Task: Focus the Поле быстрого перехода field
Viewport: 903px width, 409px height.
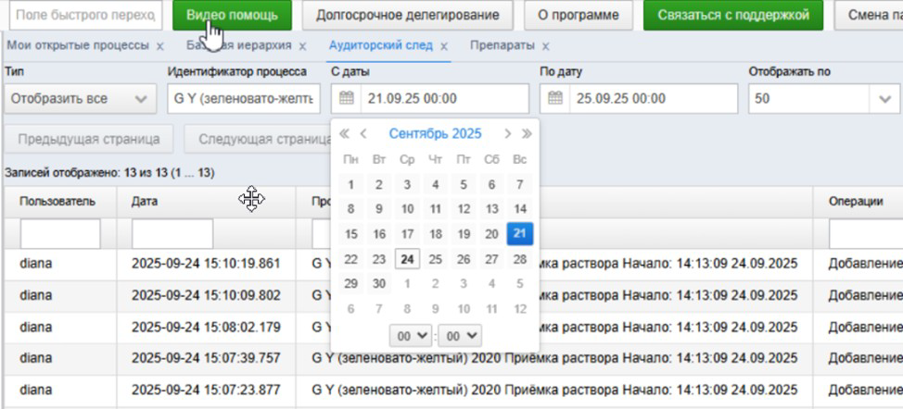Action: [85, 16]
